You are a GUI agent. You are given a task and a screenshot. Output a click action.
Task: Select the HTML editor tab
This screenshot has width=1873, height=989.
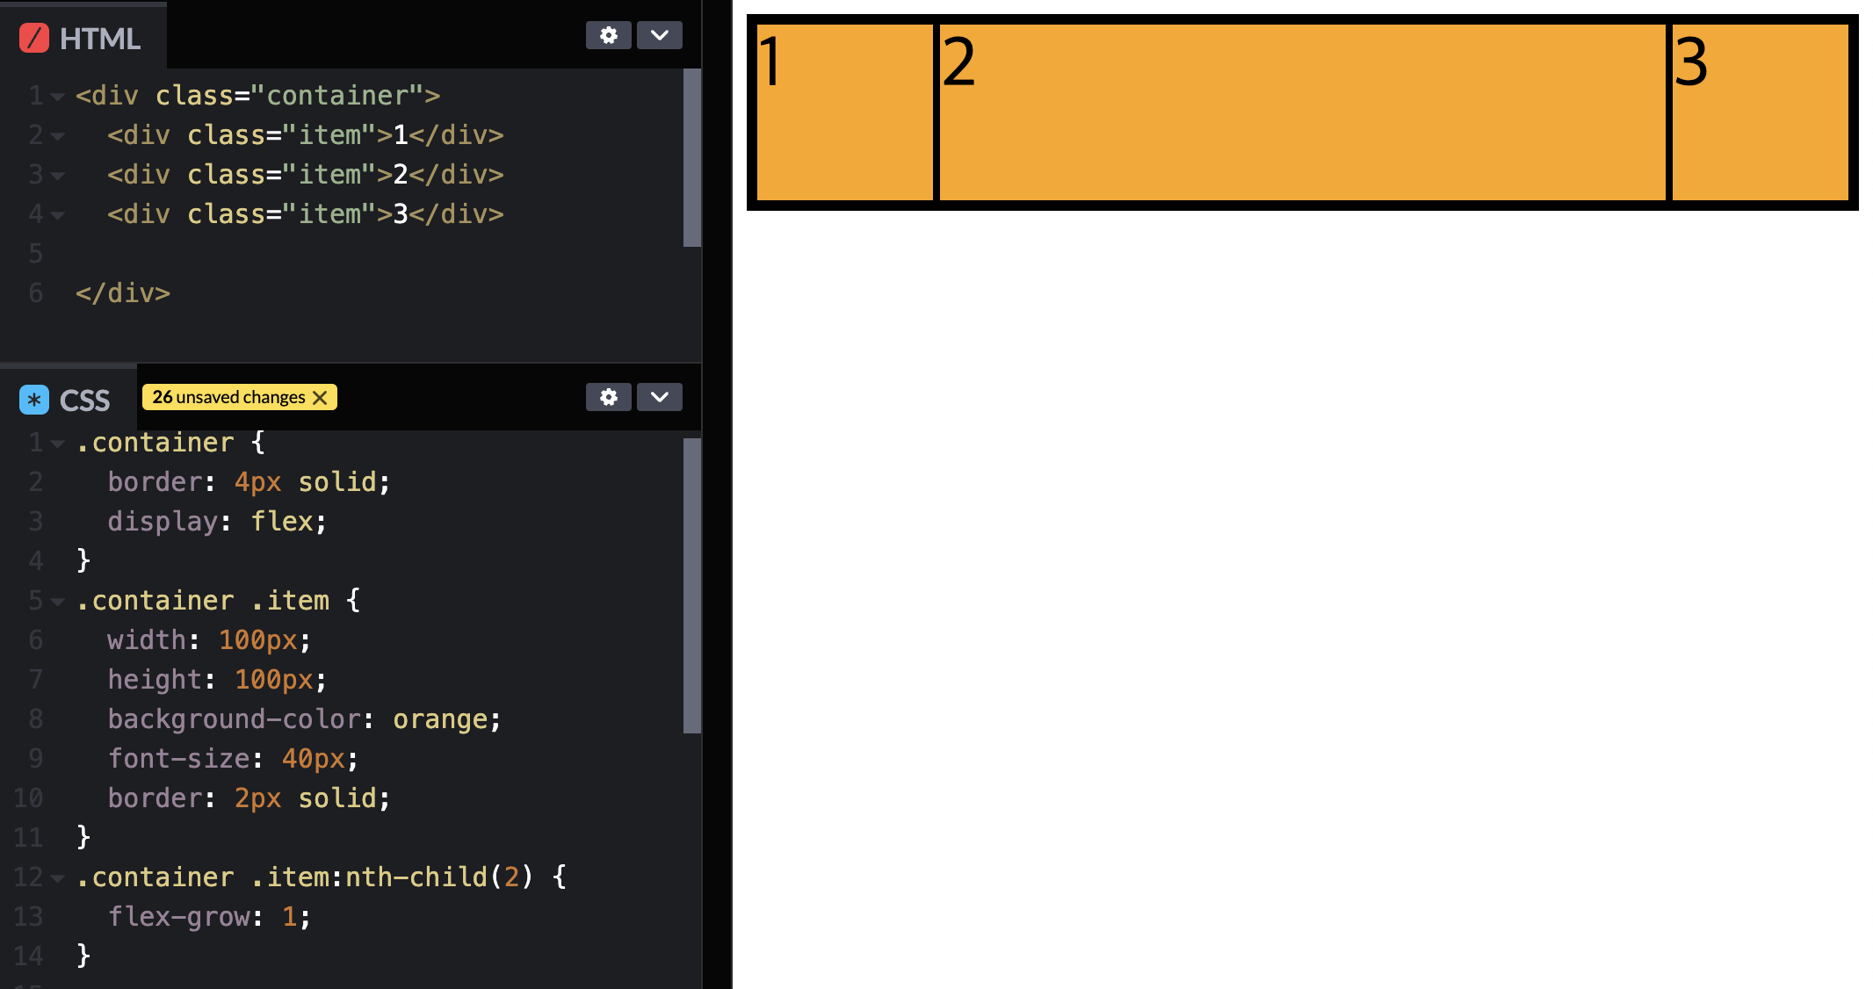tap(98, 39)
